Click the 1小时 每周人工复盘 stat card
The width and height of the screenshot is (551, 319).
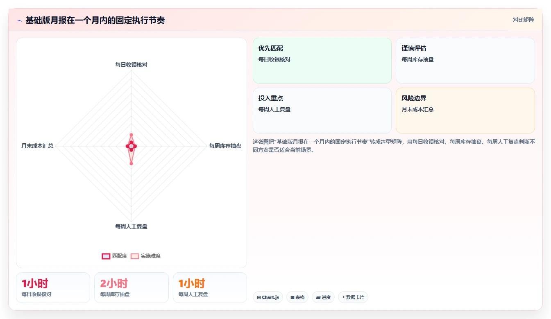pyautogui.click(x=210, y=287)
